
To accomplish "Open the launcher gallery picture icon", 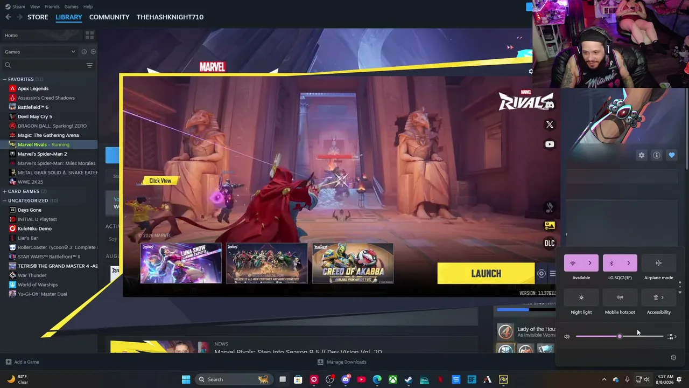I will (550, 225).
